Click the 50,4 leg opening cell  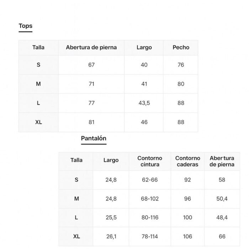222,199
